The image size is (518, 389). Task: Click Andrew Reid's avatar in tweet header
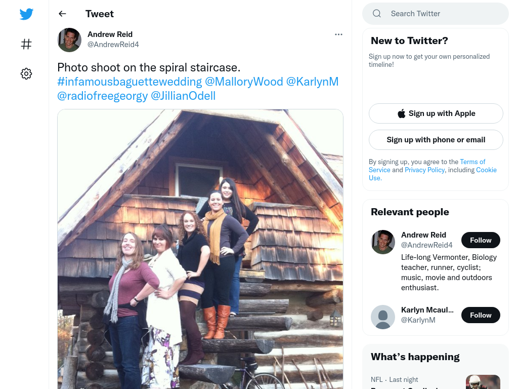coord(69,40)
